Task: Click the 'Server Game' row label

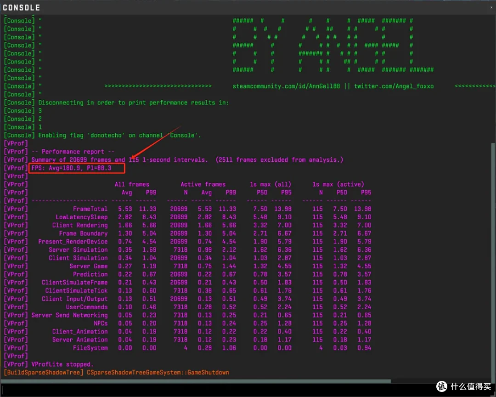Action: pos(89,266)
